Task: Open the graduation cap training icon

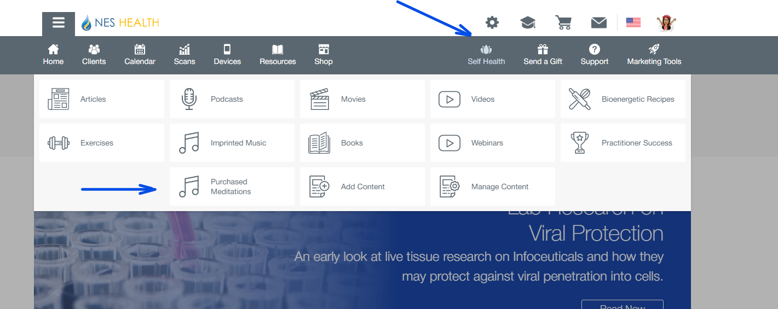Action: (528, 23)
